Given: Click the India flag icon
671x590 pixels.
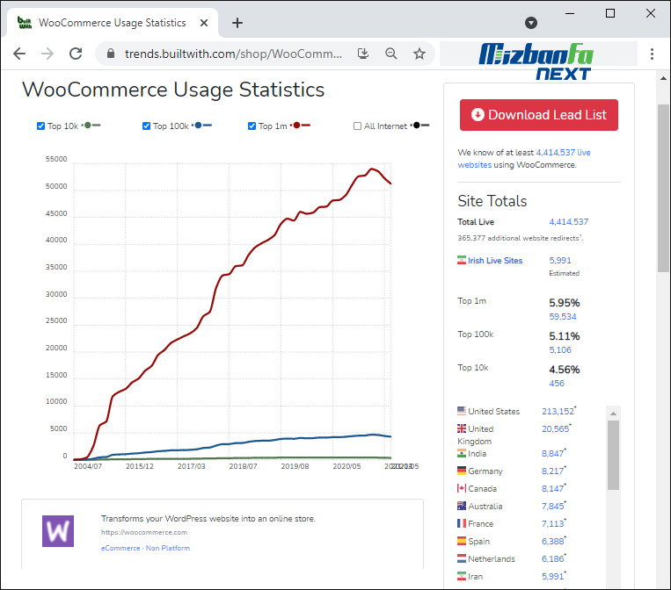Looking at the screenshot, I should pyautogui.click(x=462, y=453).
